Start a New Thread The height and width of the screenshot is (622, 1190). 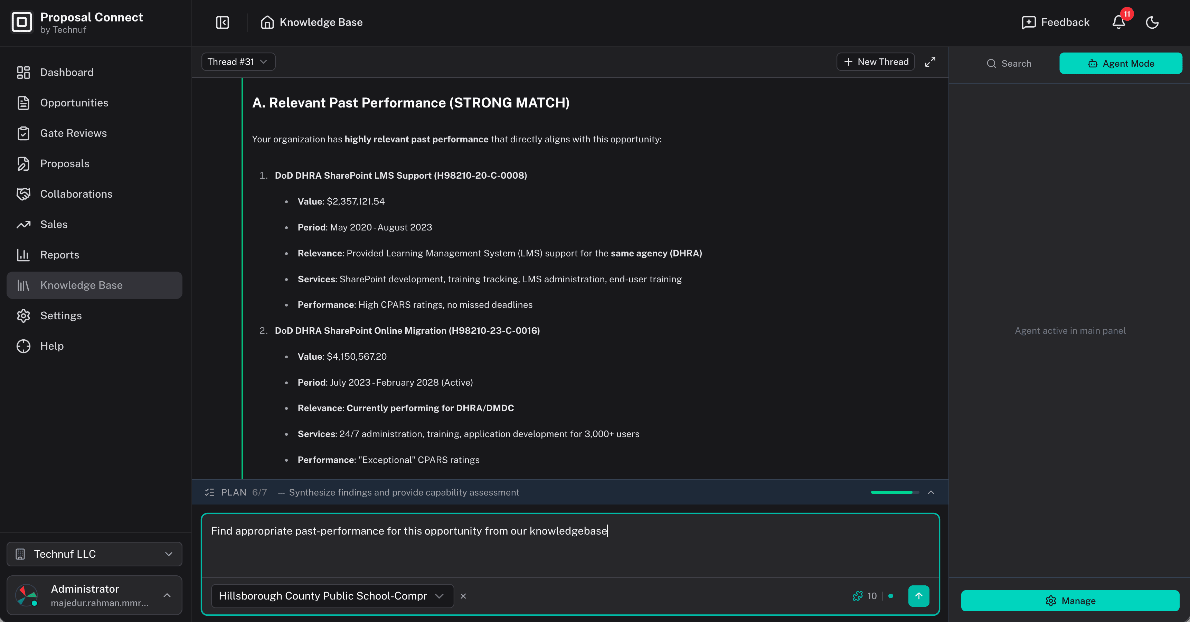tap(876, 62)
